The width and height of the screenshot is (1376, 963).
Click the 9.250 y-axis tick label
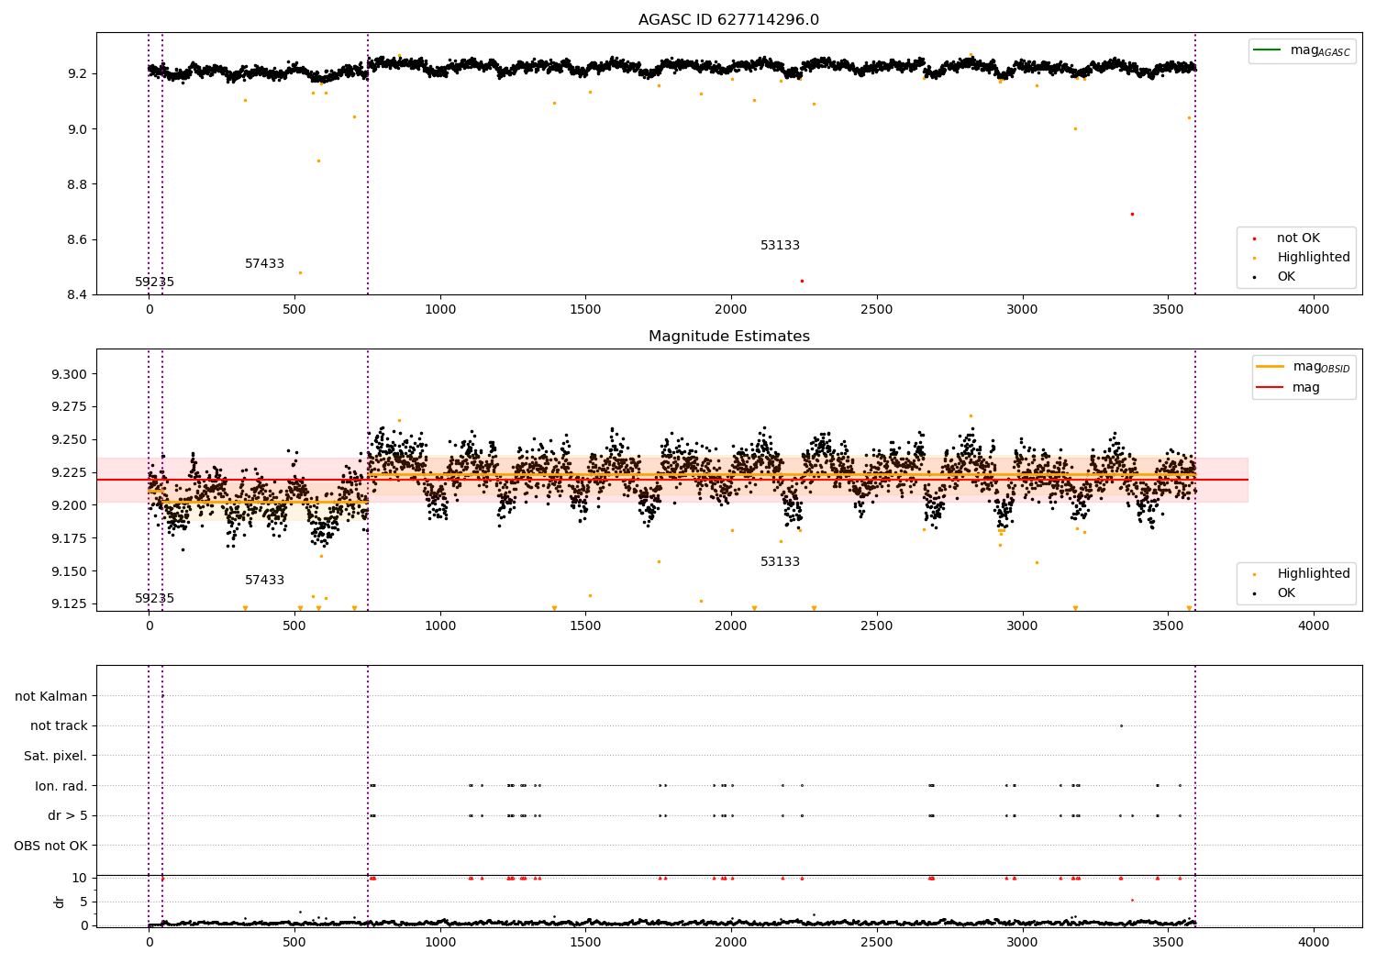69,440
